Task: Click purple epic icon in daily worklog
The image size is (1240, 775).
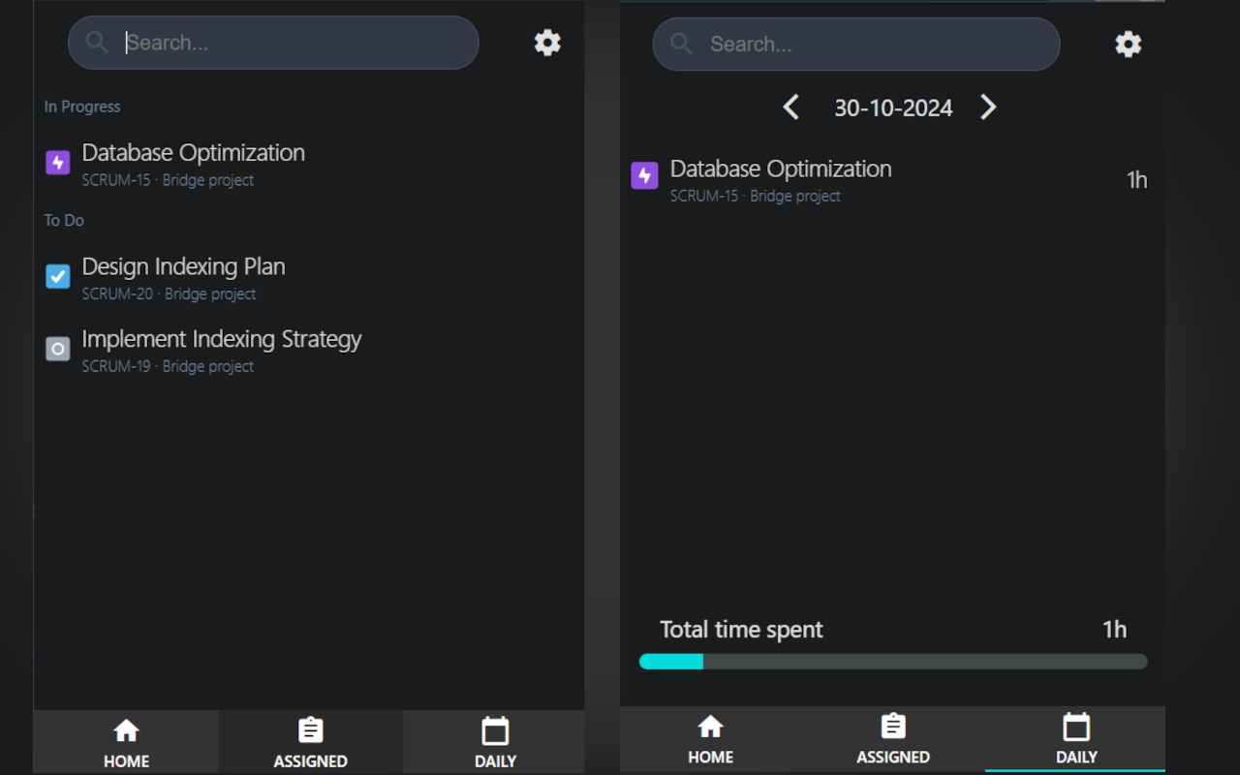Action: point(644,176)
